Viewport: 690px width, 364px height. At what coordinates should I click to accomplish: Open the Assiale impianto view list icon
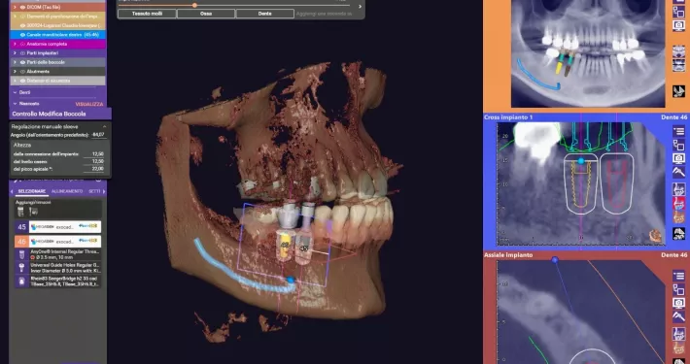(x=678, y=276)
